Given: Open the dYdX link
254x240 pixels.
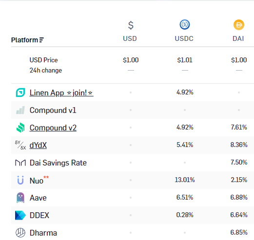Looking at the screenshot, I should pyautogui.click(x=38, y=145).
